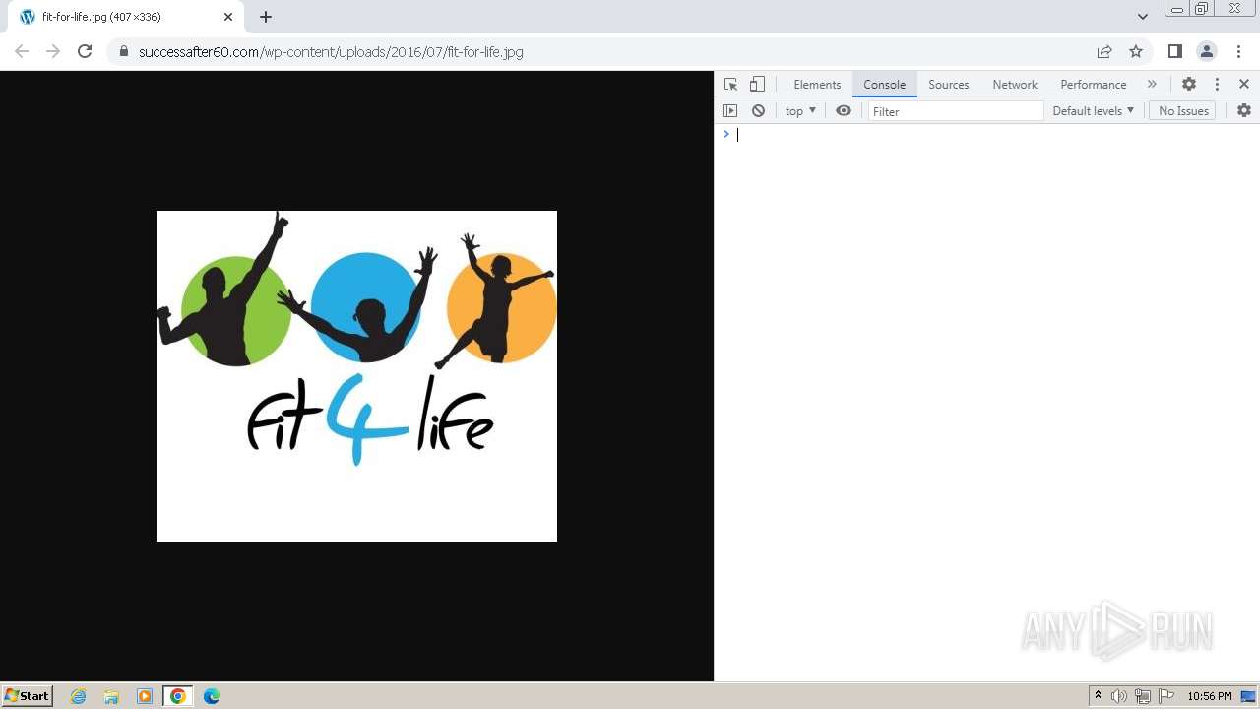1260x709 pixels.
Task: Close the DevTools panel
Action: 1244,85
